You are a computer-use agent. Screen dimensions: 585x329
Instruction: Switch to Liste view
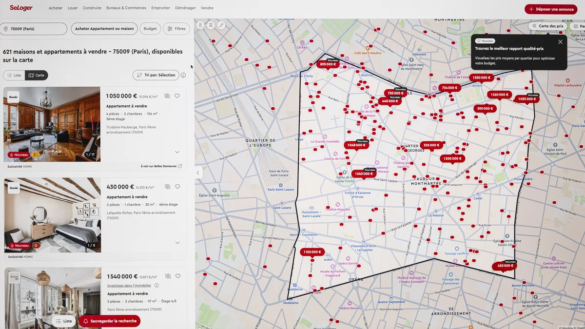[14, 75]
